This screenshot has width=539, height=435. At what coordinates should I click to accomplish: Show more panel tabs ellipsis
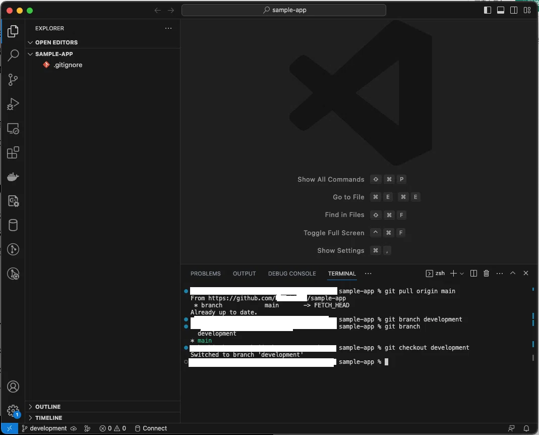[x=368, y=274]
